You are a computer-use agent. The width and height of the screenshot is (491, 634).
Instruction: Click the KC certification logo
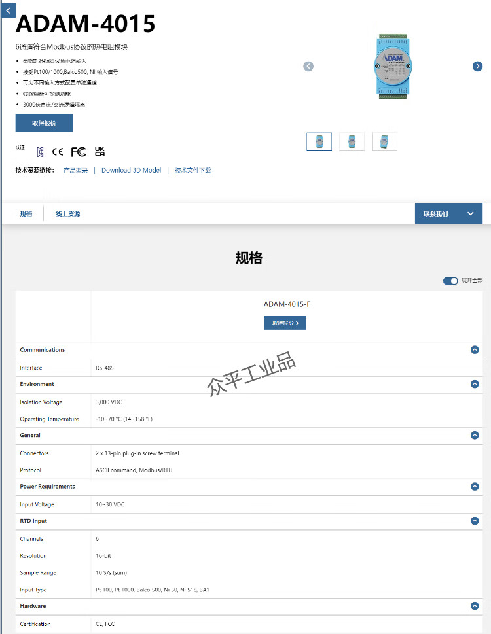pyautogui.click(x=40, y=152)
